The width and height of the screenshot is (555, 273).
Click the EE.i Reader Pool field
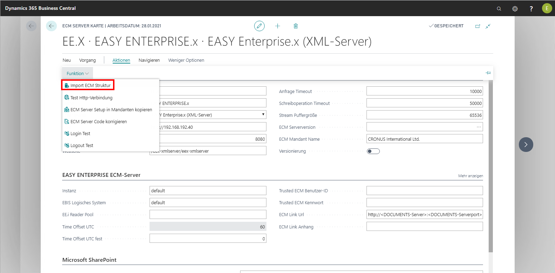point(208,214)
